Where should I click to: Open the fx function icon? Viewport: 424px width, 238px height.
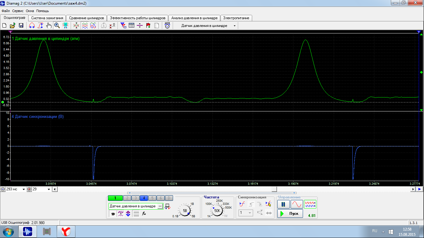(x=144, y=214)
